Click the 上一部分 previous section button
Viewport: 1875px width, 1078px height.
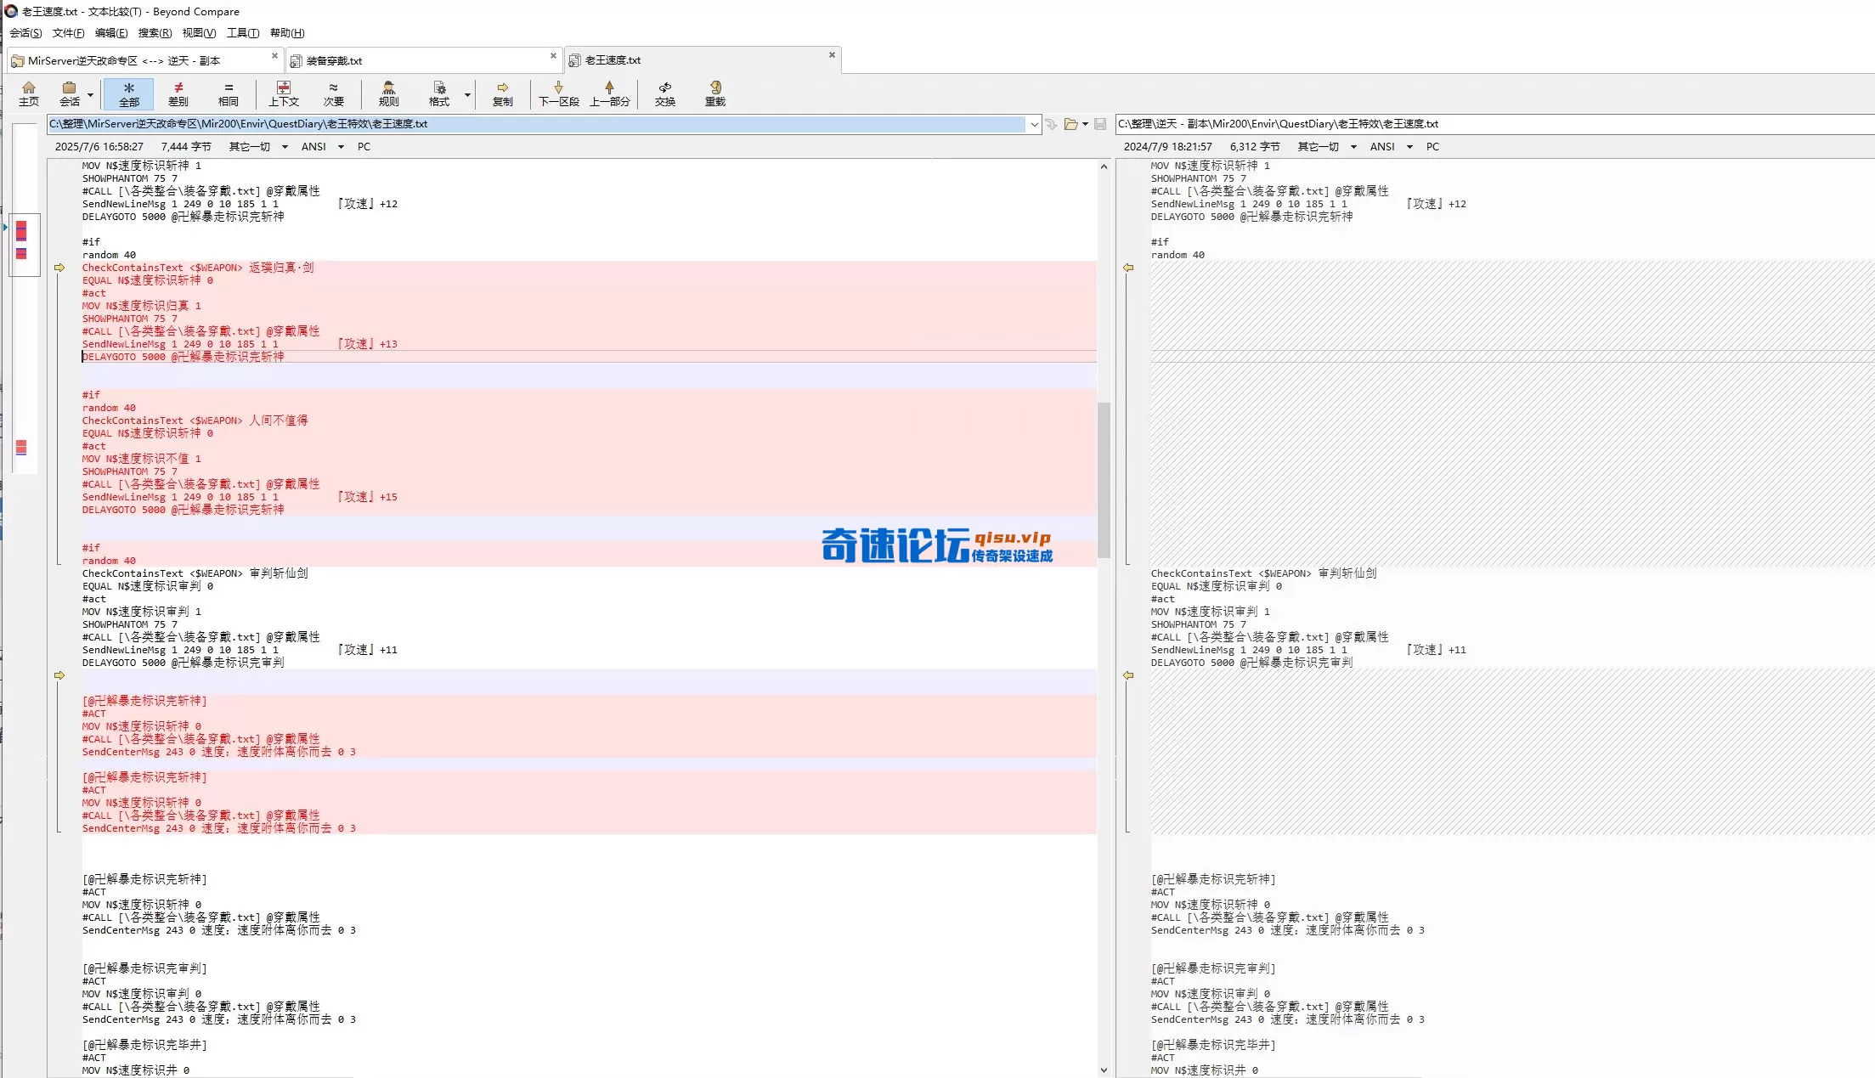coord(609,93)
